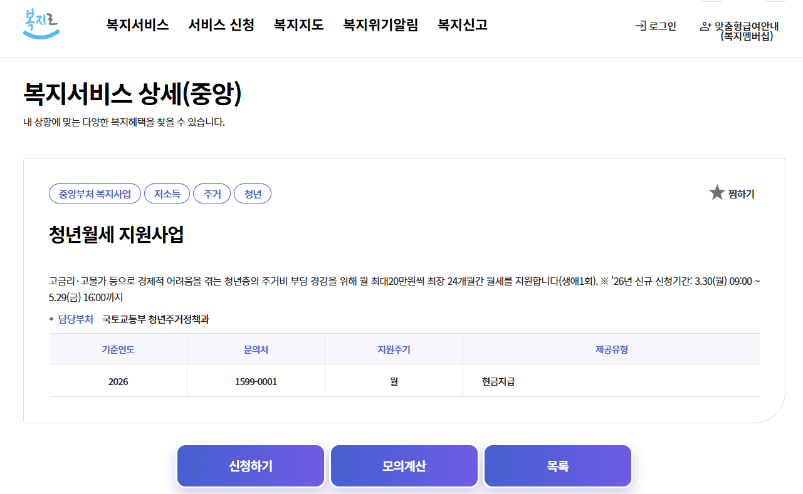Click the 복지로 logo

click(x=41, y=24)
